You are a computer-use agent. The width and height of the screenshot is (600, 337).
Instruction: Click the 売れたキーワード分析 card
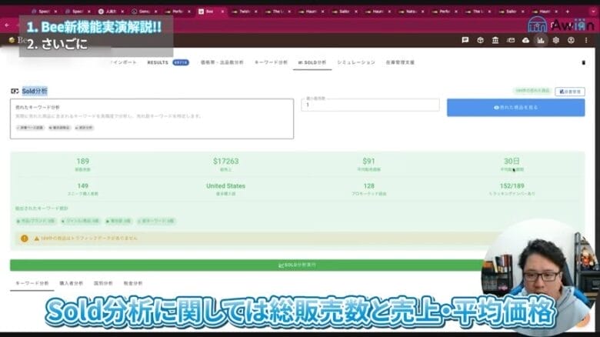coord(152,118)
